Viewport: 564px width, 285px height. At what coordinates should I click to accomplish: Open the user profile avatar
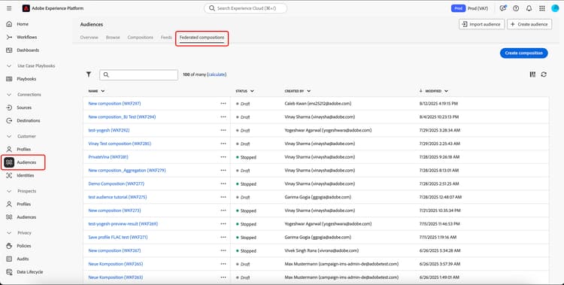(555, 8)
